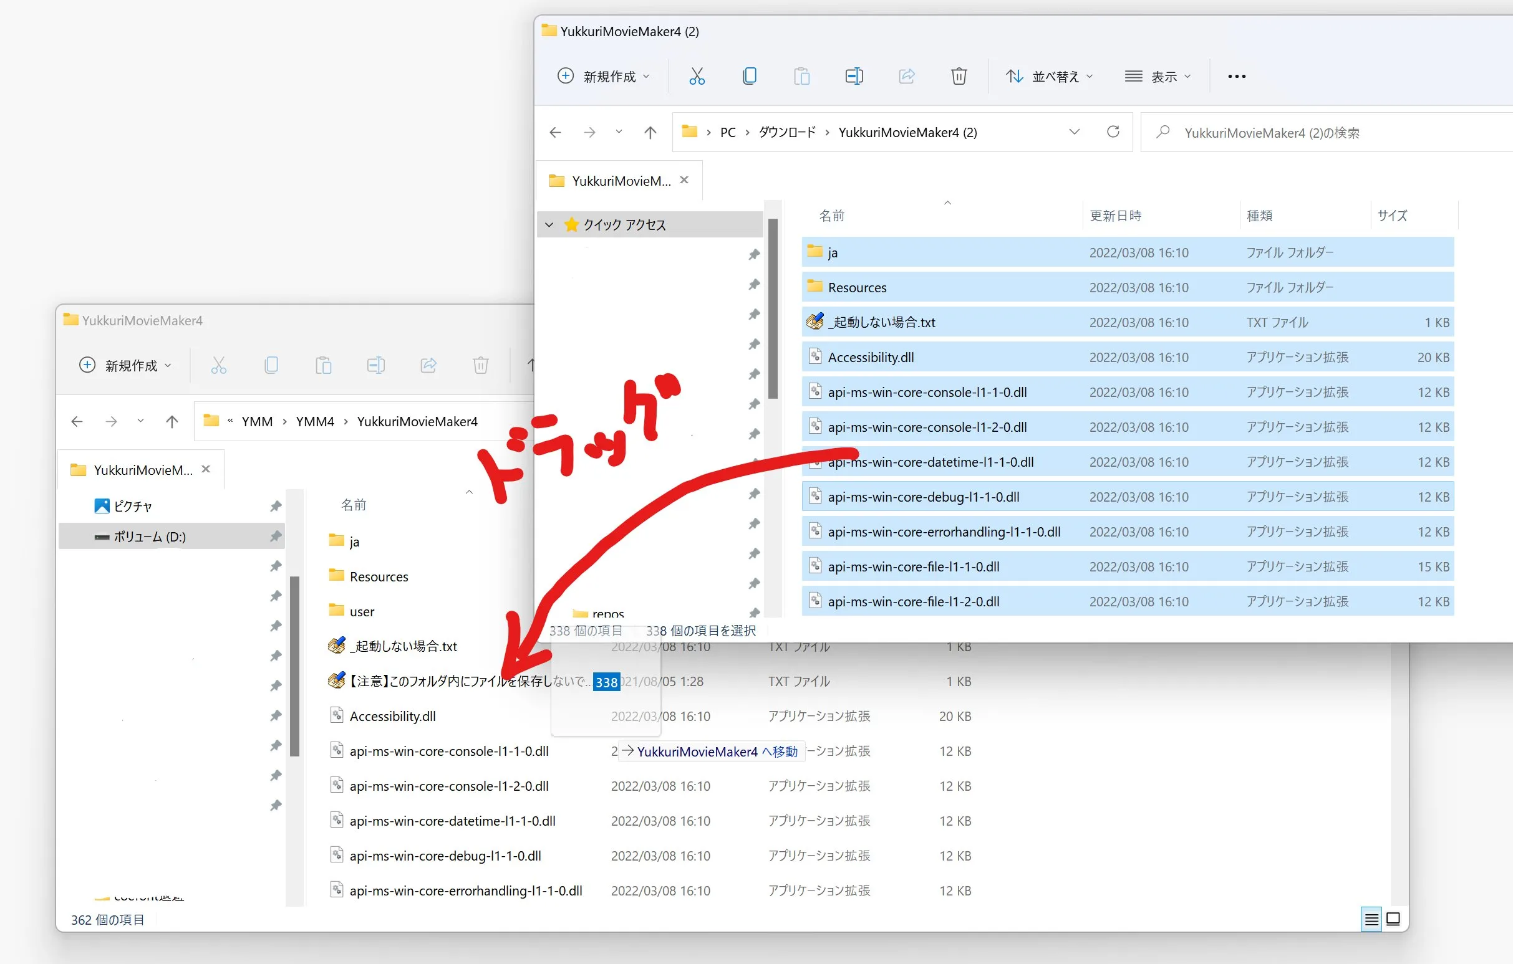Open 新規作成 dropdown in back YukkuriMovieMaker4 window
Screen dimensions: 1513x964
click(x=125, y=365)
